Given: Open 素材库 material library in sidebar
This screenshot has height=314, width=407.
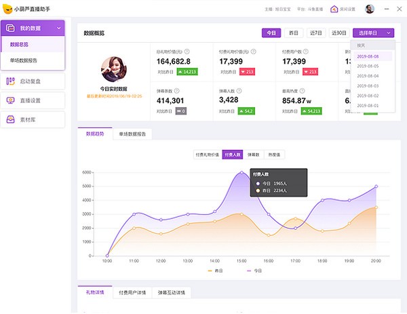Looking at the screenshot, I should (x=33, y=119).
